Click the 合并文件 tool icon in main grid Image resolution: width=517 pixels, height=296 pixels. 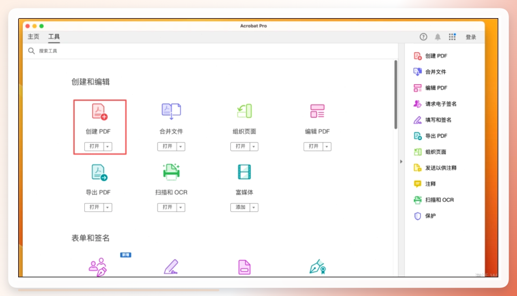pyautogui.click(x=171, y=111)
